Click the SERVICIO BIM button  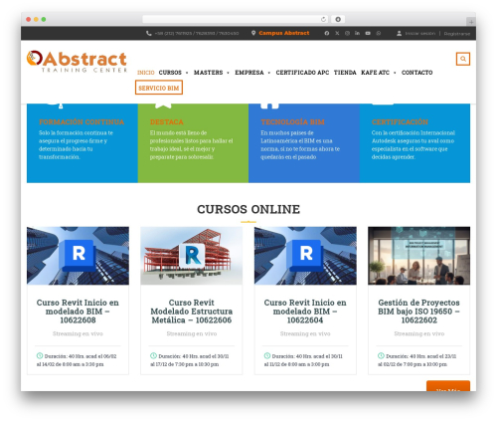(x=159, y=88)
